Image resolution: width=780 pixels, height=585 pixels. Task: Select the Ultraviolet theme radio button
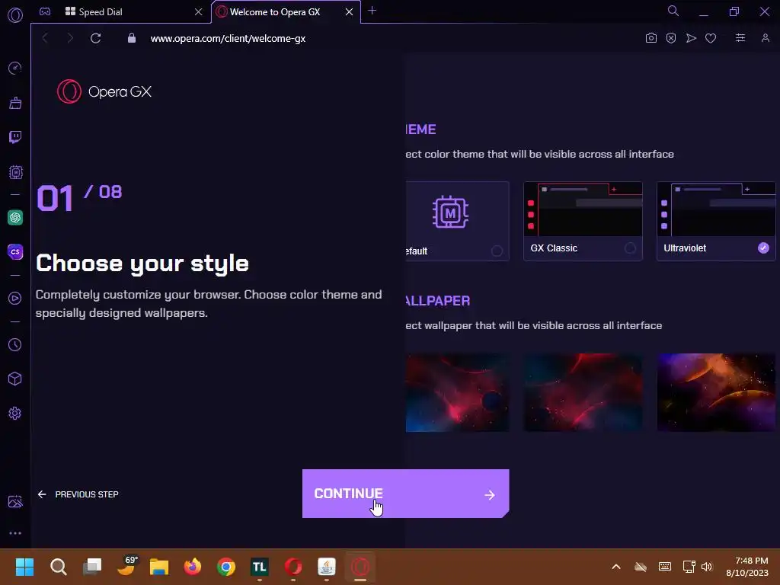[x=763, y=248]
